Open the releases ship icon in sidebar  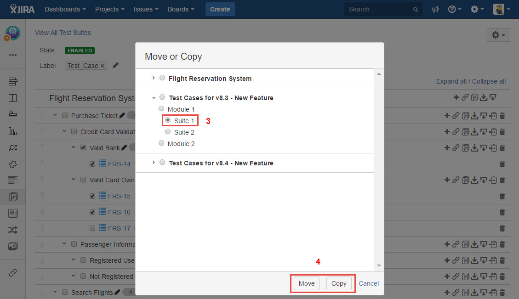click(13, 114)
